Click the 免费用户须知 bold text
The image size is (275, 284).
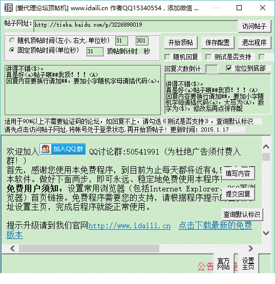pos(32,189)
